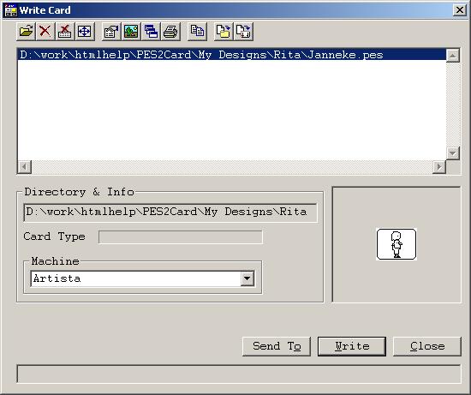Click the four-arrows move icon in the toolbar
The height and width of the screenshot is (395, 471).
[x=85, y=31]
